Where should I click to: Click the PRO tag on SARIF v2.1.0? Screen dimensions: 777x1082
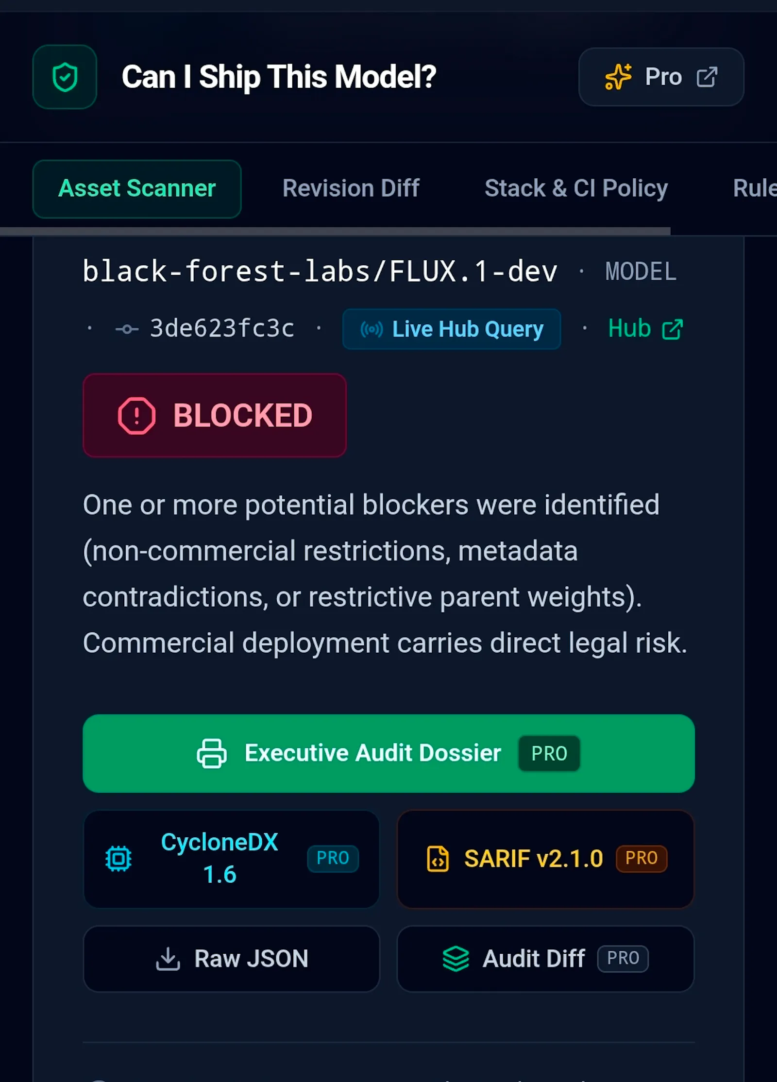642,858
